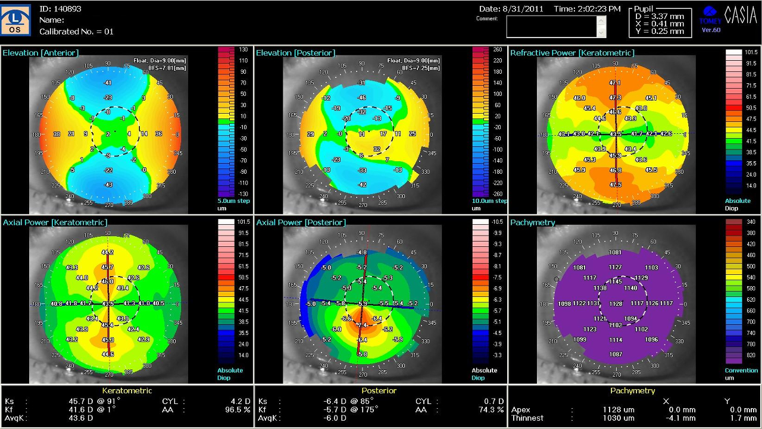This screenshot has width=762, height=429.
Task: Click the Comment box scroll down arrow
Action: 601,33
